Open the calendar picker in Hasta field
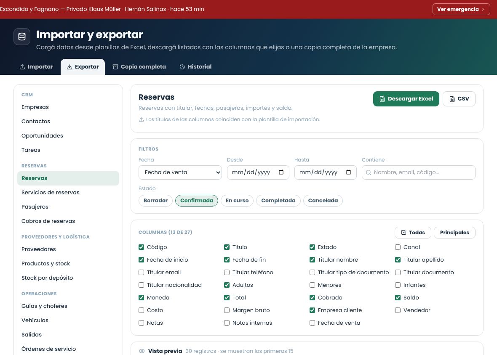The image size is (497, 355). tap(349, 172)
